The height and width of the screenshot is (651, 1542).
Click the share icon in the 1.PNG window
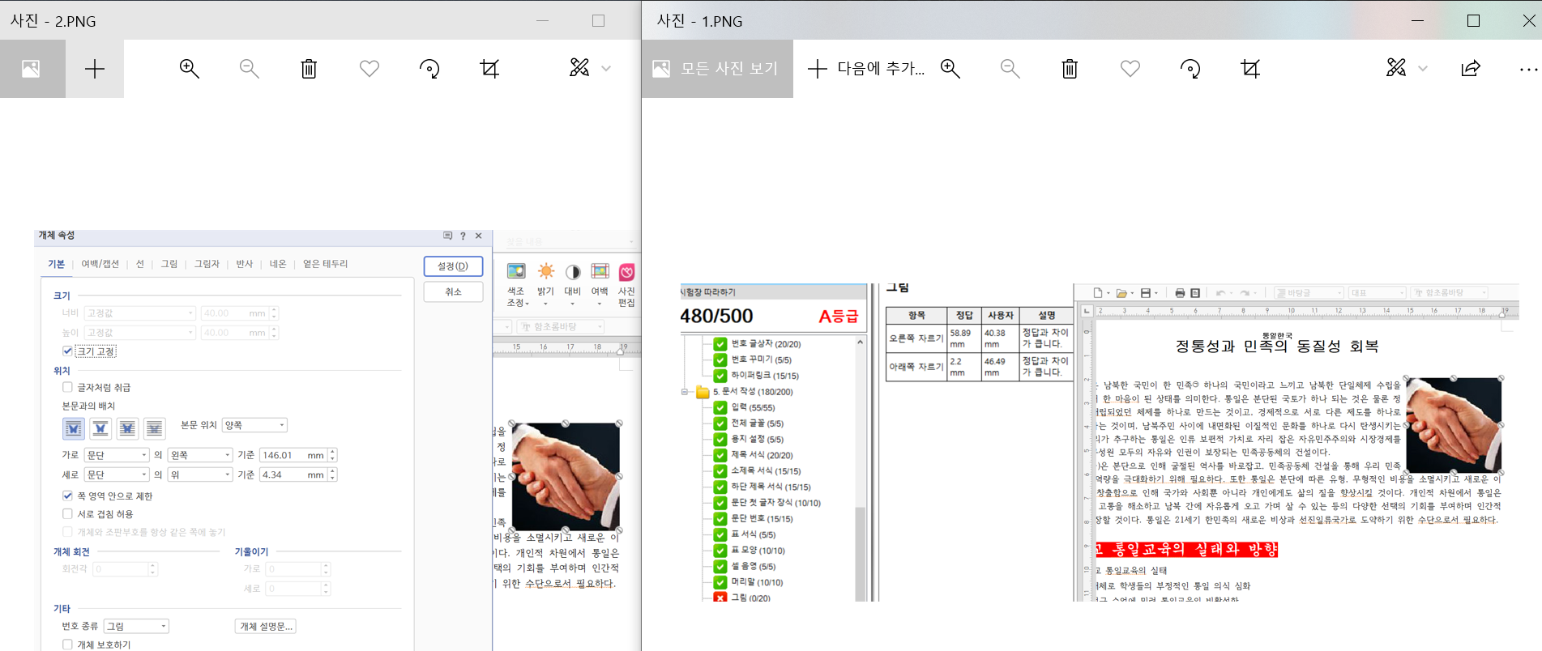tap(1470, 69)
